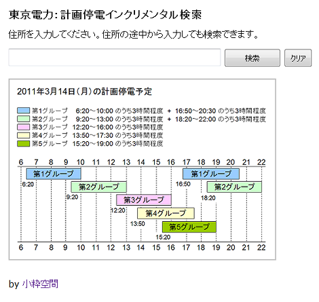The height and width of the screenshot is (302, 319).
Task: Click hour 6 on the top axis
Action: (21, 162)
